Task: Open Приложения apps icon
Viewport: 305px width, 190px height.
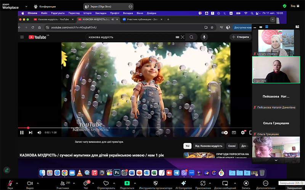Action: pyautogui.click(x=203, y=184)
